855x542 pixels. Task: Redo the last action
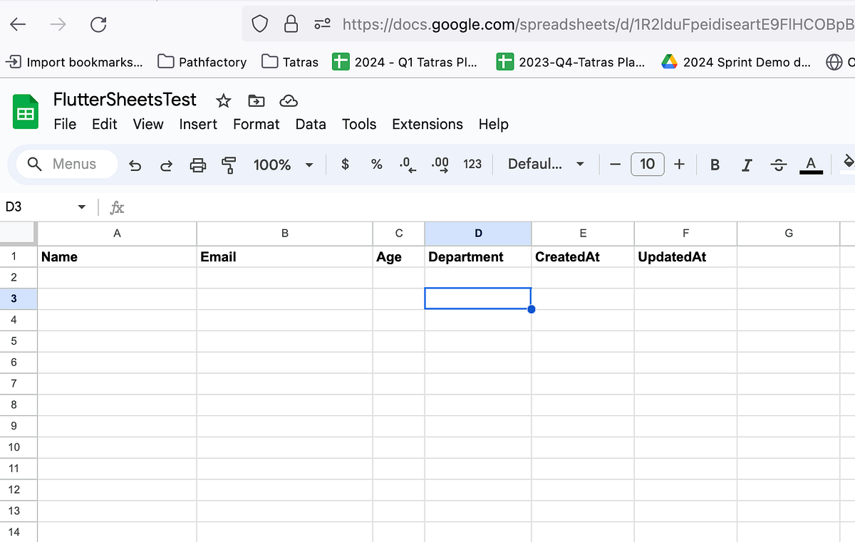[x=166, y=165]
